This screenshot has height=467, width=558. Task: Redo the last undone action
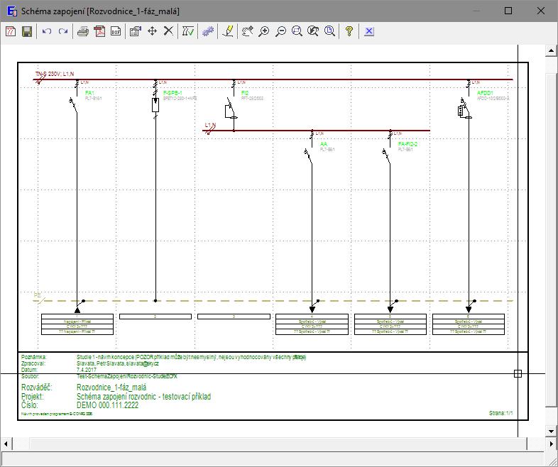[63, 31]
